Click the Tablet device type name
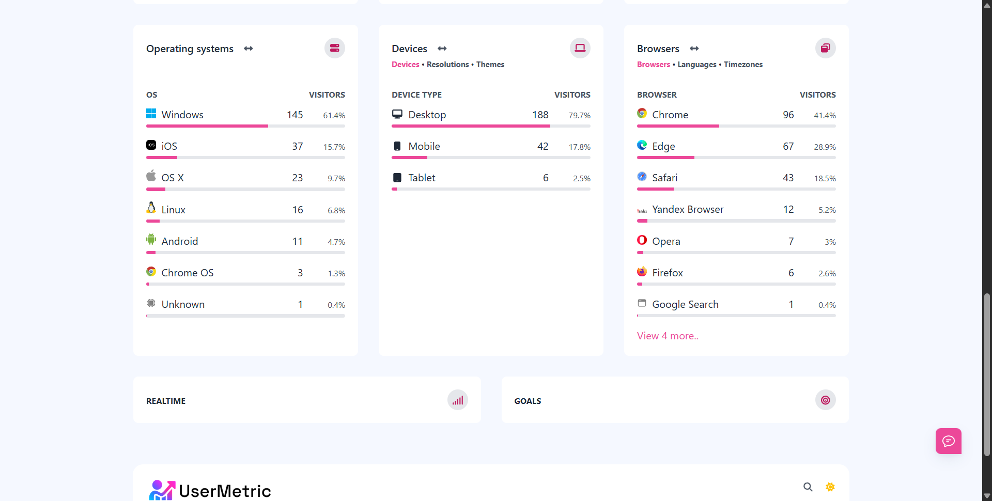992x501 pixels. 422,178
